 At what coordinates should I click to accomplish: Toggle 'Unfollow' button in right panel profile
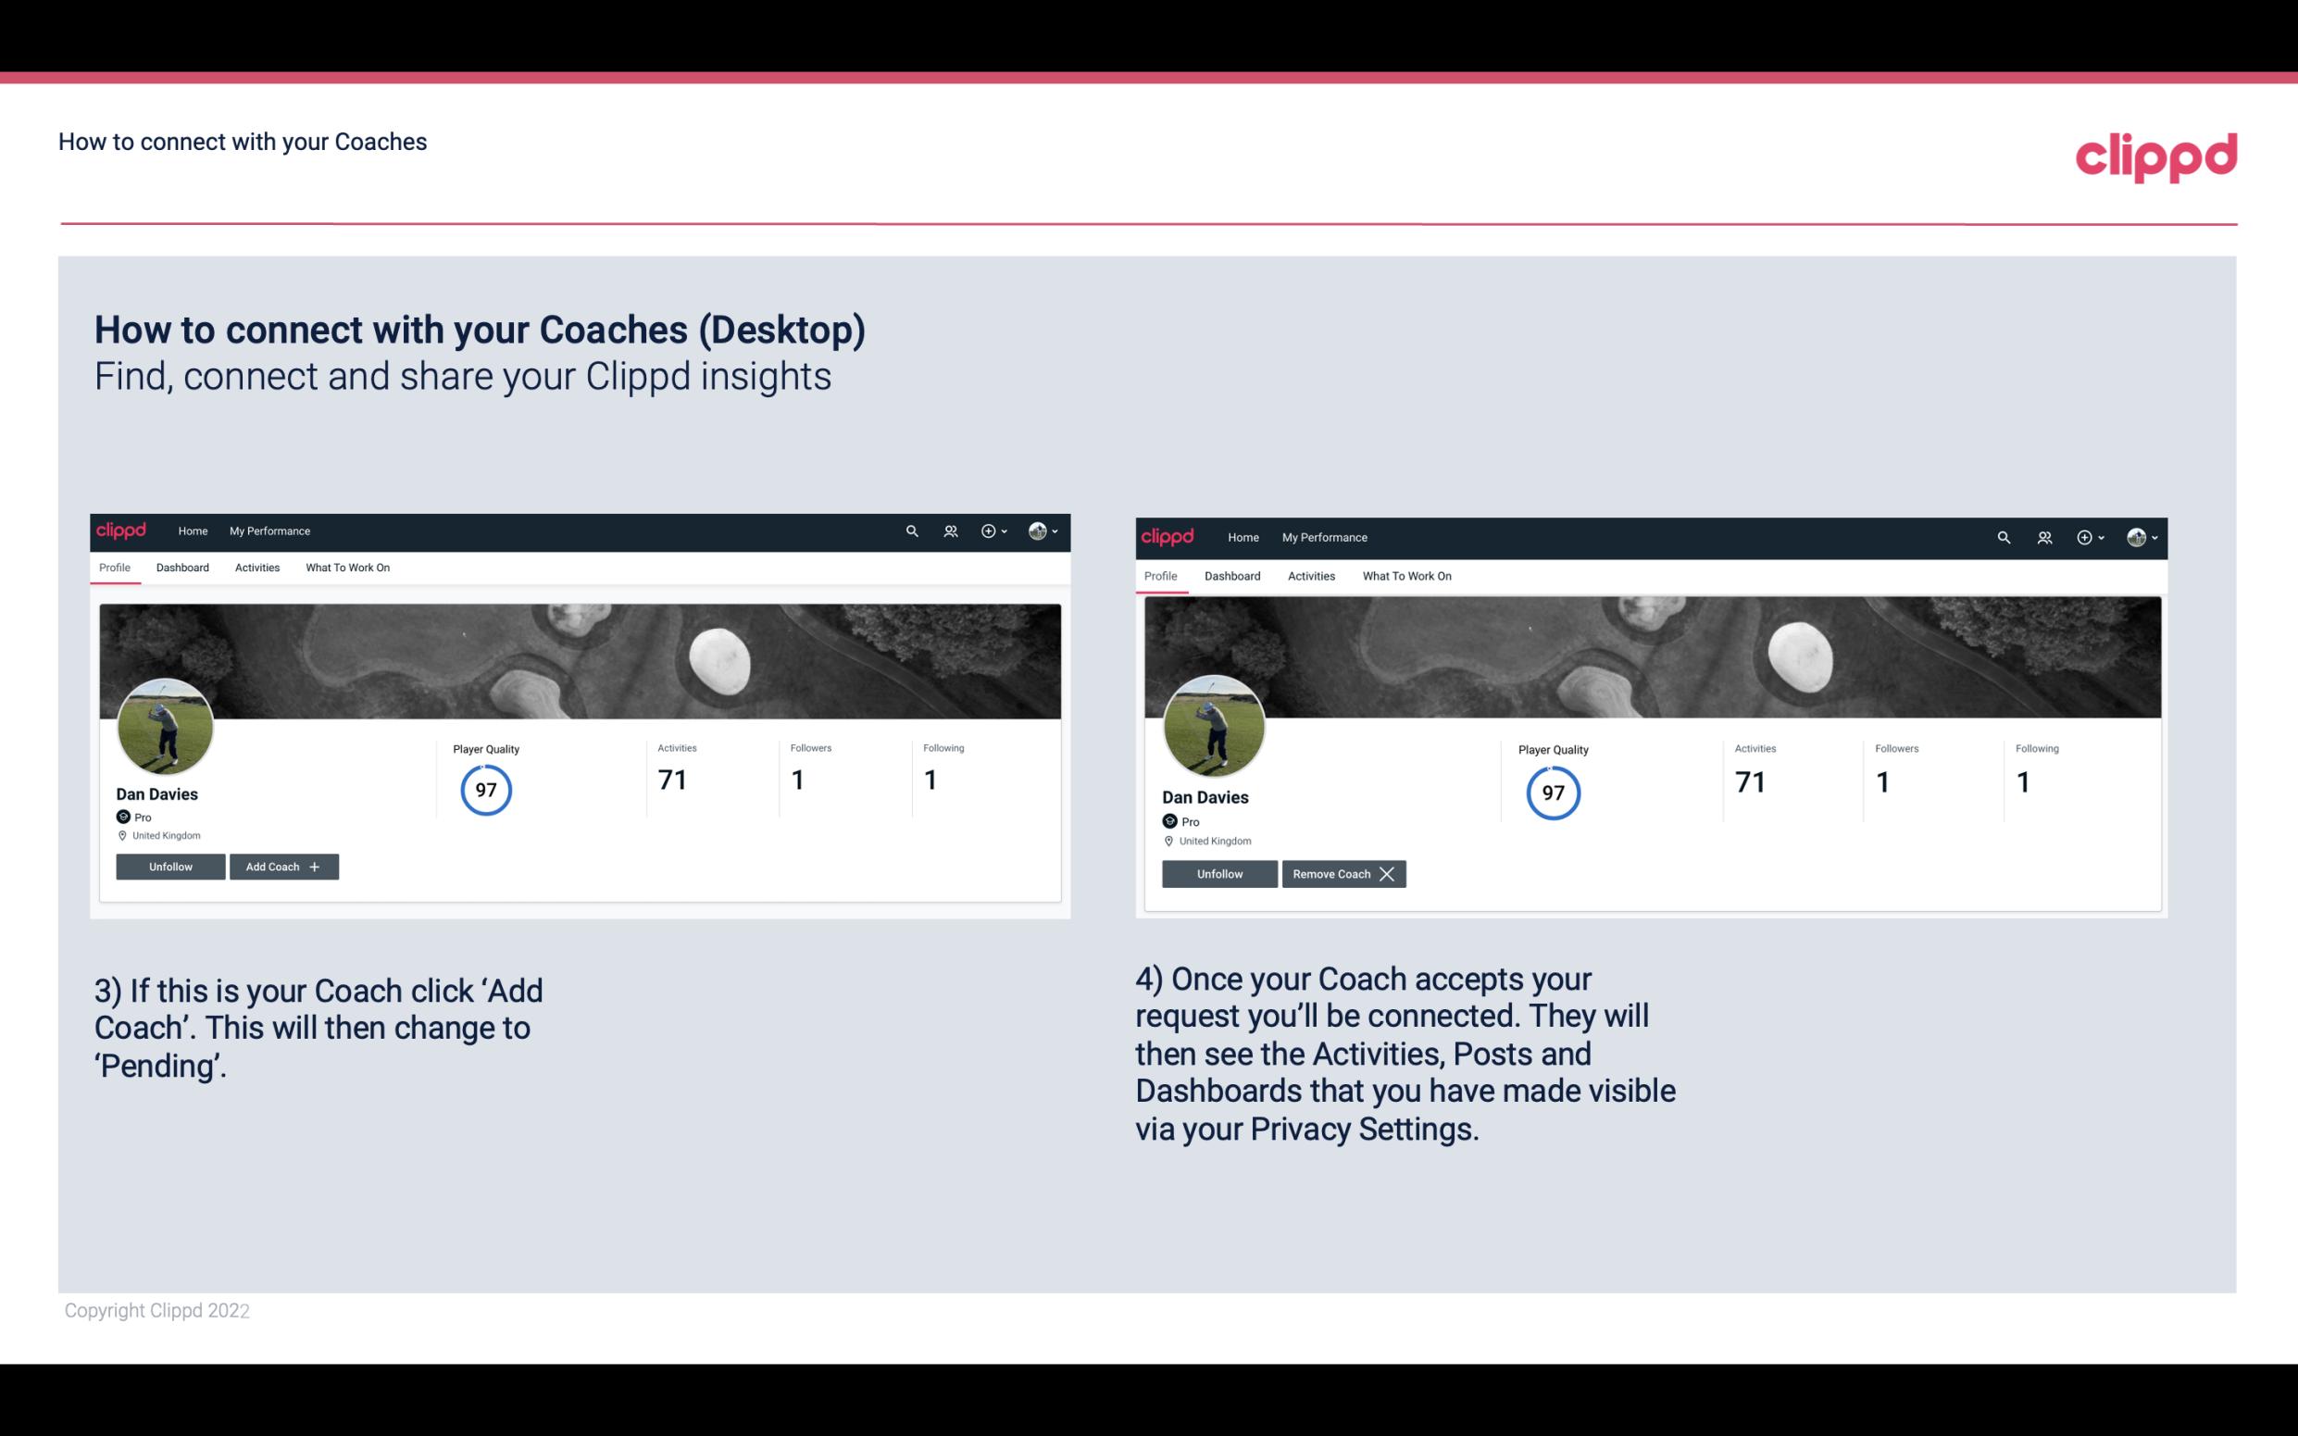(x=1218, y=873)
